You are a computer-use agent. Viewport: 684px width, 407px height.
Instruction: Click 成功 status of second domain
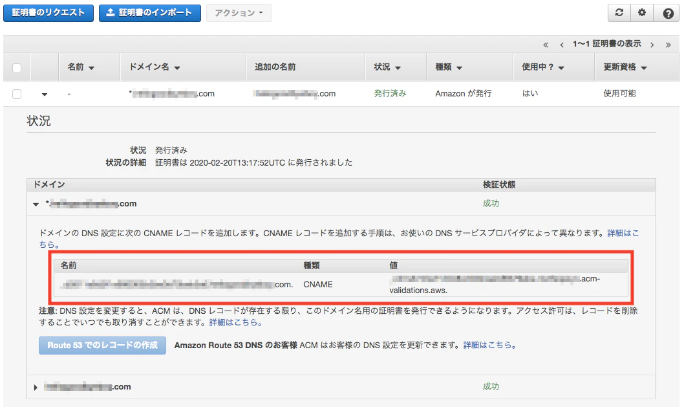(491, 386)
